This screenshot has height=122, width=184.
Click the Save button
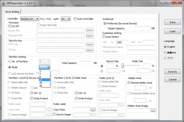(172, 22)
